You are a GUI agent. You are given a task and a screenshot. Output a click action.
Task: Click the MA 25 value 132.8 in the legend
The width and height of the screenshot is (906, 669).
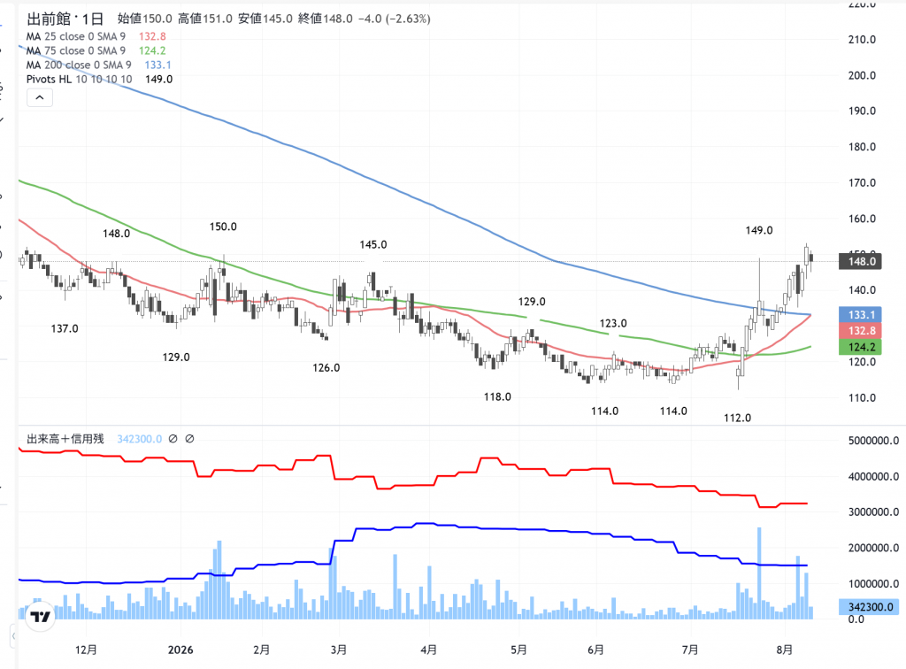[152, 36]
